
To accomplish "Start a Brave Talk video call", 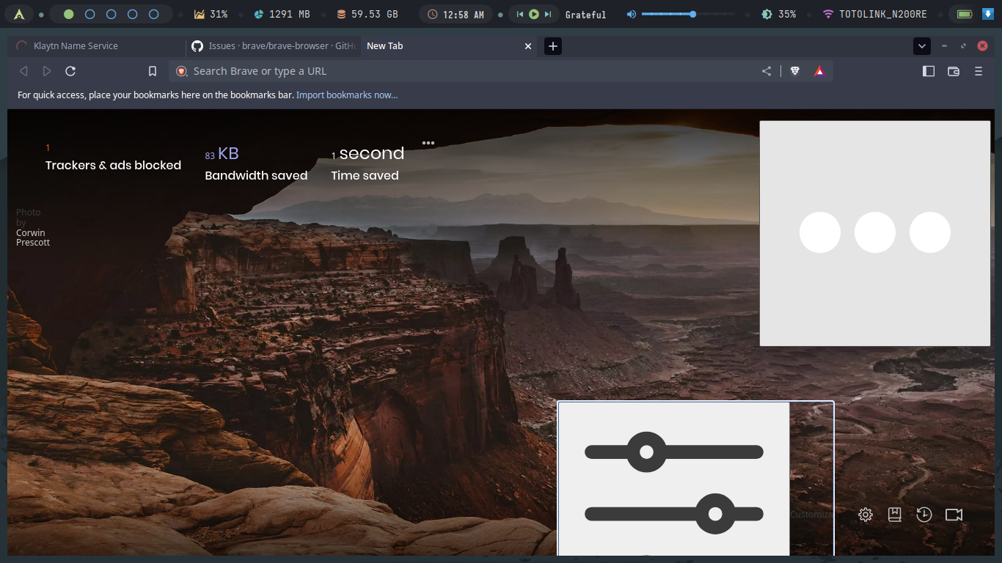I will coord(954,515).
